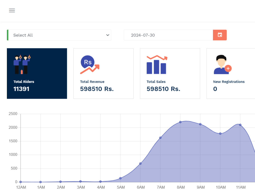Click the date field showing 2024-07-30
Image resolution: width=255 pixels, height=191 pixels.
[x=168, y=35]
